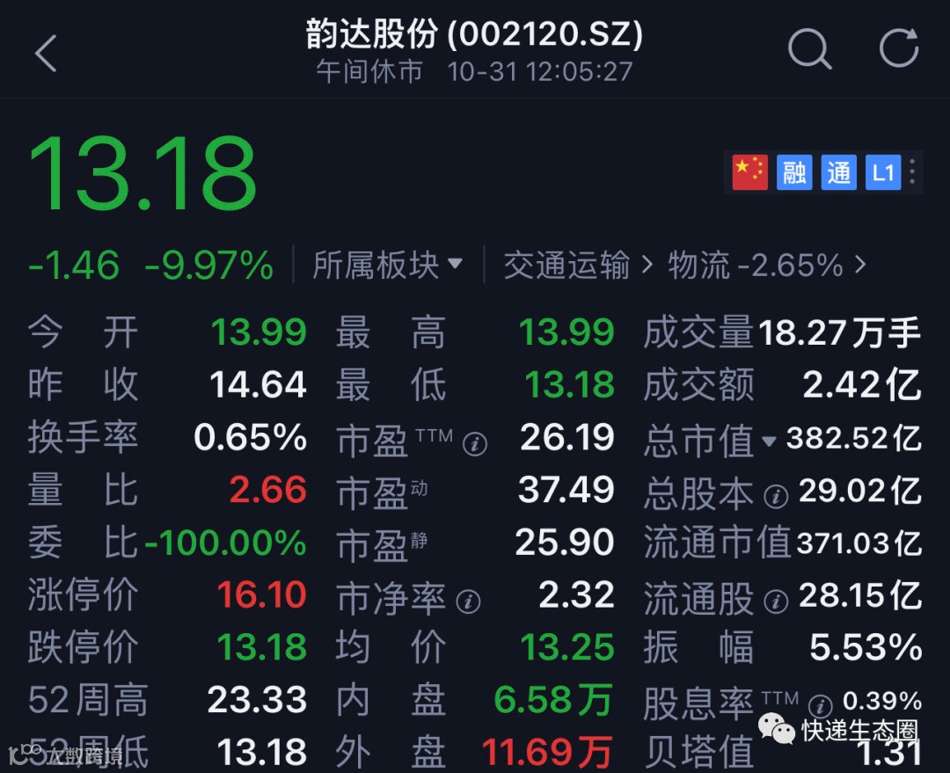Tap the 流通市值 value 371.03亿
950x773 pixels.
[x=859, y=543]
